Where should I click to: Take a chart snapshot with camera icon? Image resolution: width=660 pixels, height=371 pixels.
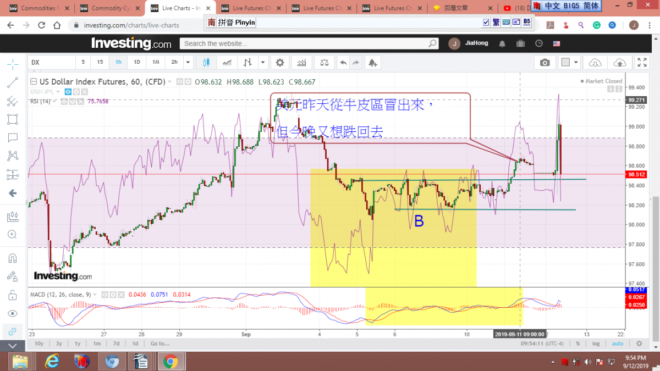pyautogui.click(x=544, y=63)
